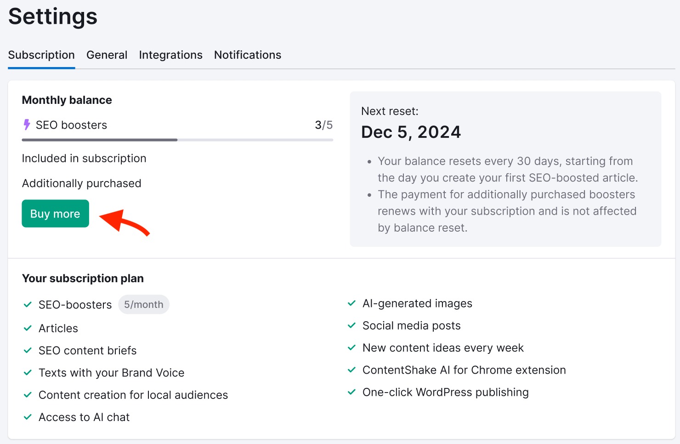Viewport: 680px width, 444px height.
Task: Click the SEO boosters progress bar
Action: click(177, 140)
